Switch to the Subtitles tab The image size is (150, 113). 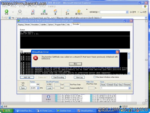coord(43,24)
